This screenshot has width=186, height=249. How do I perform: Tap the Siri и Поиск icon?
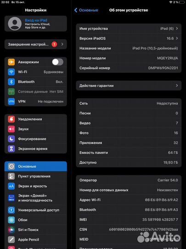(11, 230)
